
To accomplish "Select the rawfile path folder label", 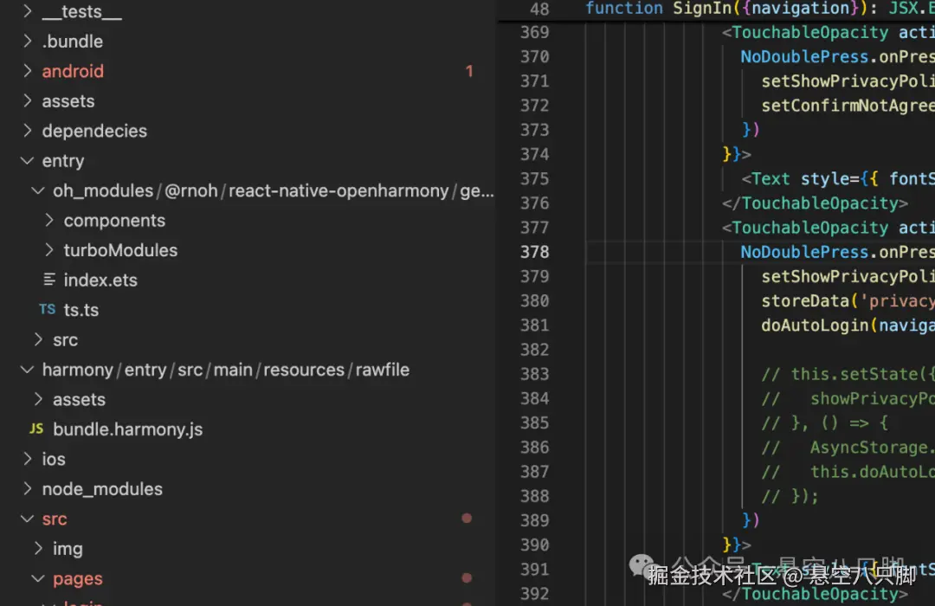I will pos(383,370).
